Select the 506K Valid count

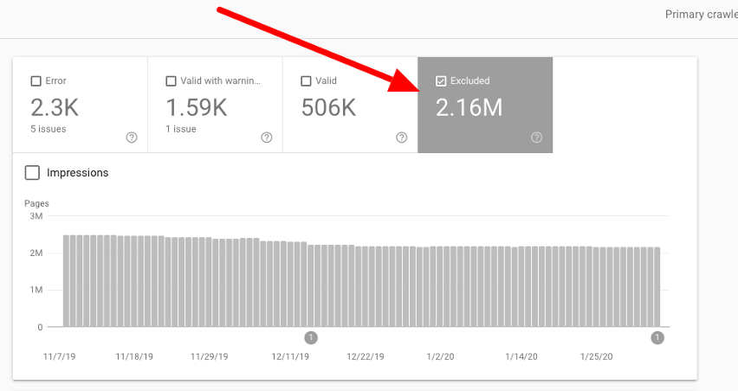tap(330, 107)
